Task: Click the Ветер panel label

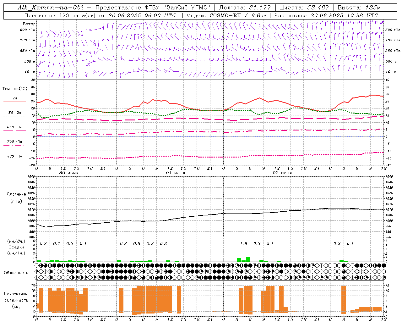Action: pyautogui.click(x=29, y=24)
